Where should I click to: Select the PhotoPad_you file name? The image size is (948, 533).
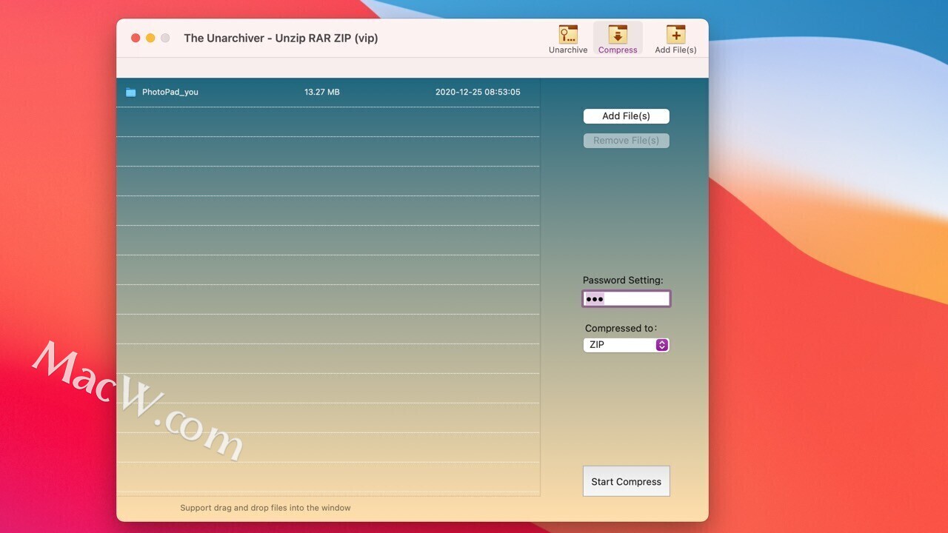pyautogui.click(x=170, y=93)
